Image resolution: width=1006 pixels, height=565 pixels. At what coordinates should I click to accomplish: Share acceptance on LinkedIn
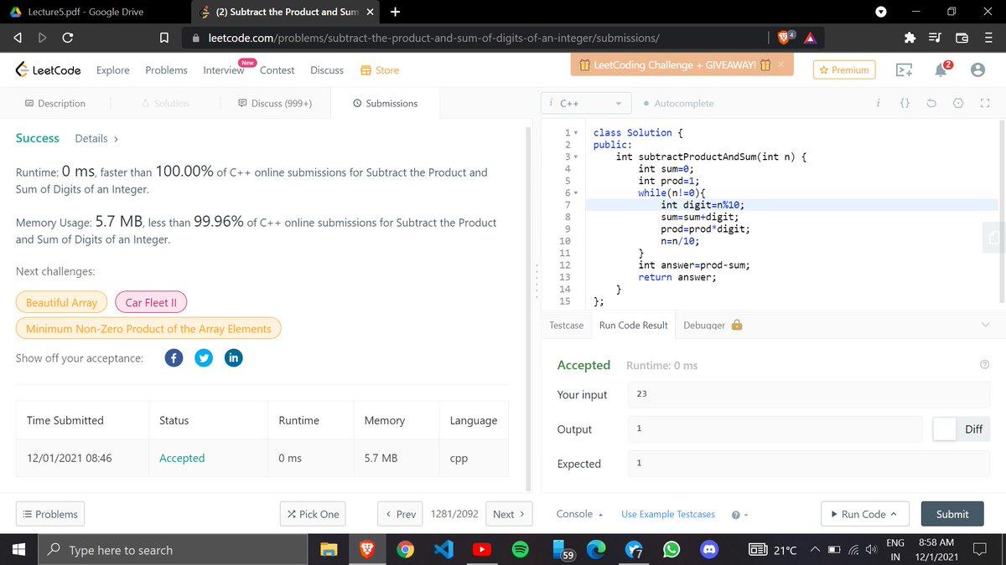pos(234,357)
